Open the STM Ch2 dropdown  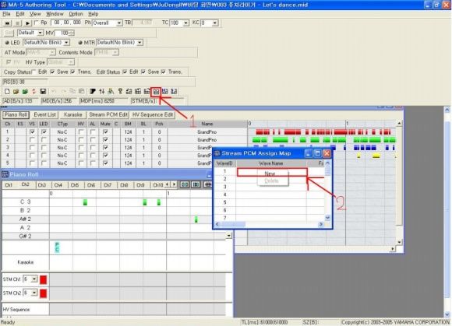tap(34, 293)
